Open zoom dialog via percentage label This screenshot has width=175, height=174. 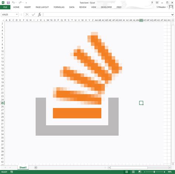(169, 172)
